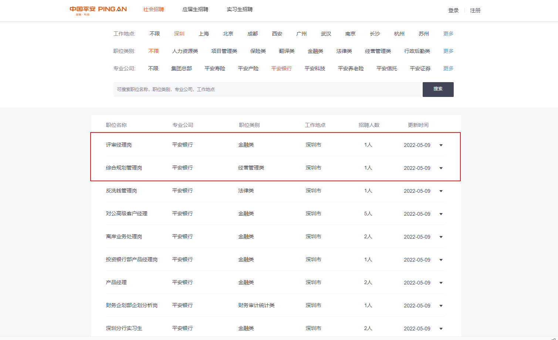Open the 实习生招聘 tab
This screenshot has width=558, height=340.
240,10
